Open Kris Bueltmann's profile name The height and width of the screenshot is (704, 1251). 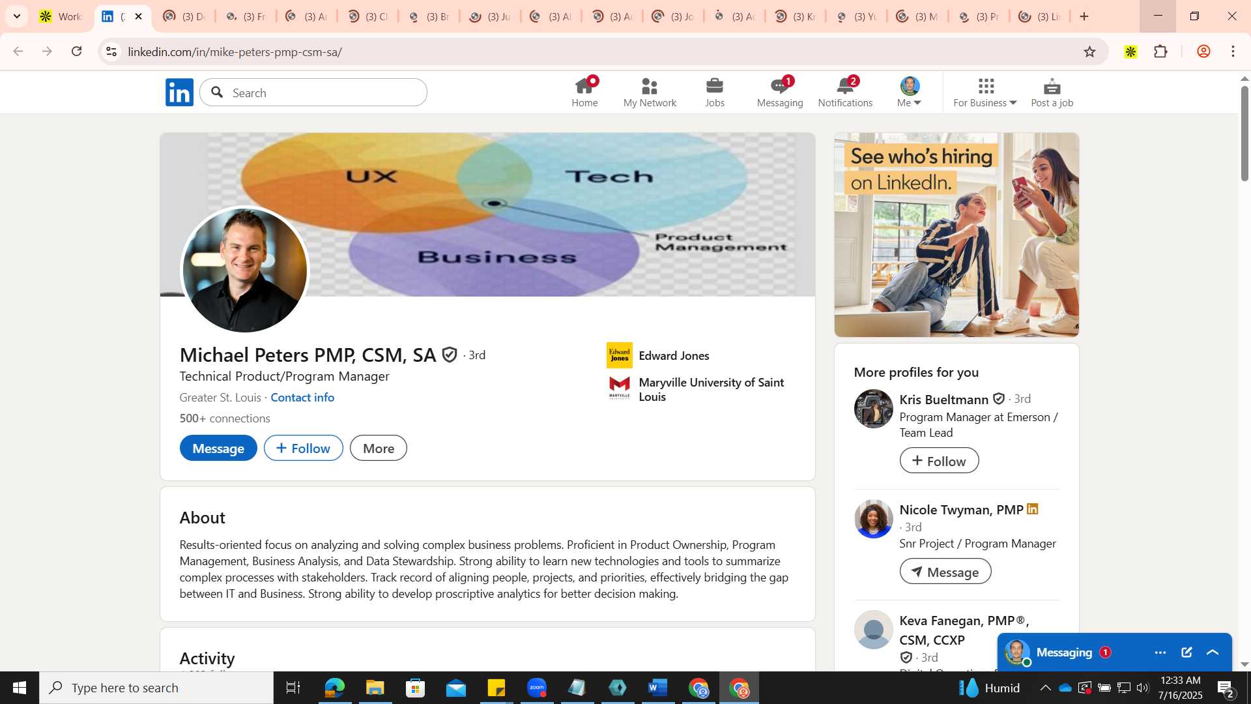(943, 399)
